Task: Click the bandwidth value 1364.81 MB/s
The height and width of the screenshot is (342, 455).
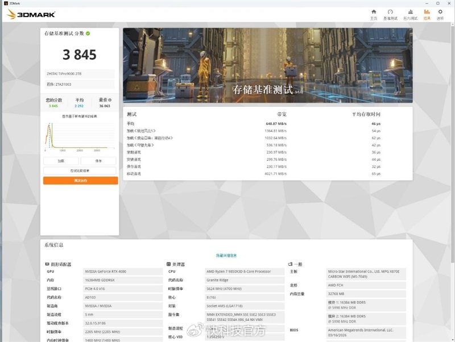Action: point(275,131)
